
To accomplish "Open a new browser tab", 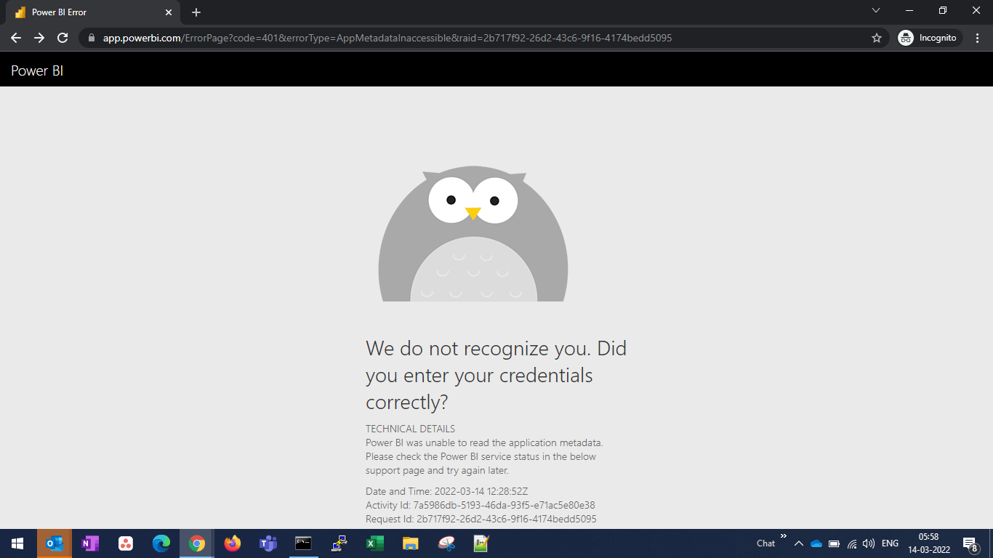I will [x=196, y=12].
